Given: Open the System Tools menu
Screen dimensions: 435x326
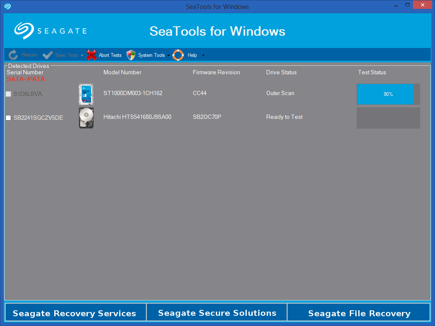Looking at the screenshot, I should pos(153,55).
